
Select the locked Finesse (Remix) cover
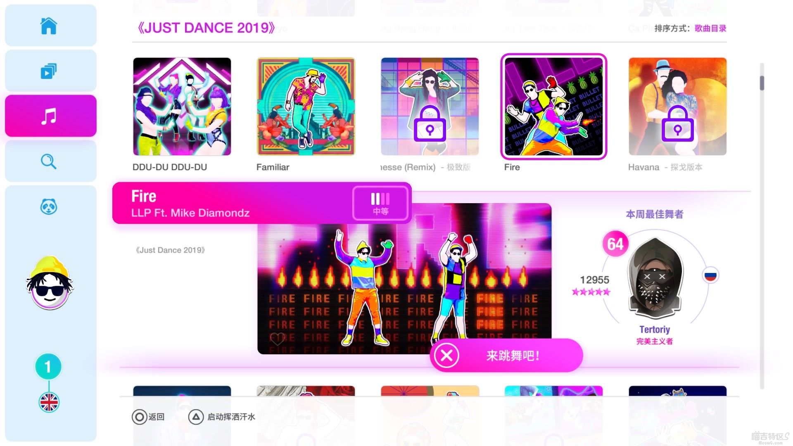coord(430,107)
